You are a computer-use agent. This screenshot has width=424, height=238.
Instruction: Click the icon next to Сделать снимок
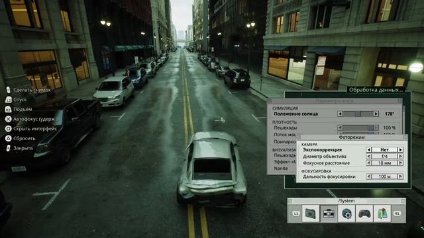(x=9, y=90)
